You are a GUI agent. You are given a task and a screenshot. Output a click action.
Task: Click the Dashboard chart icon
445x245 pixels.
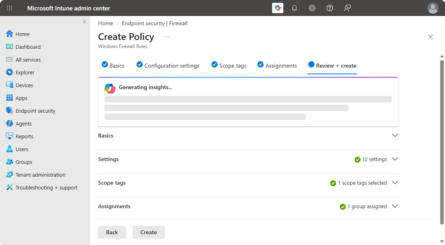tap(9, 46)
